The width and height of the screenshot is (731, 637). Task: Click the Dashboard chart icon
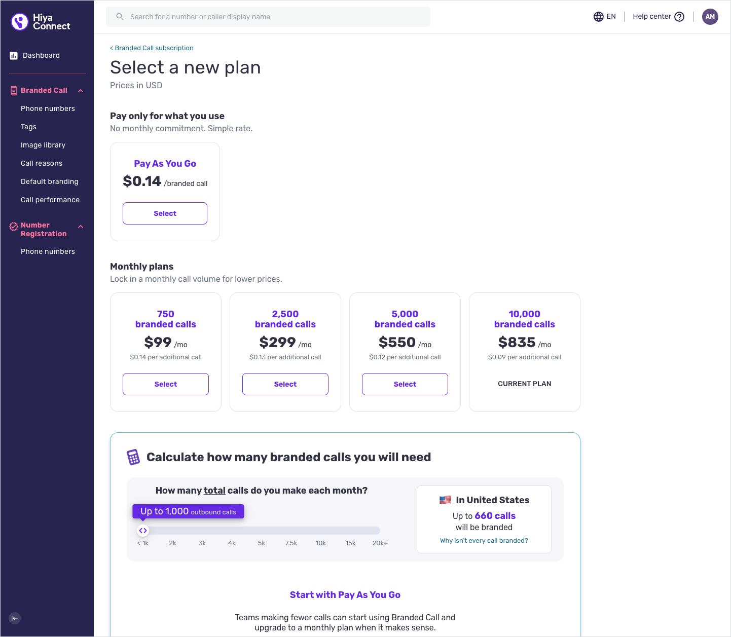pyautogui.click(x=14, y=56)
